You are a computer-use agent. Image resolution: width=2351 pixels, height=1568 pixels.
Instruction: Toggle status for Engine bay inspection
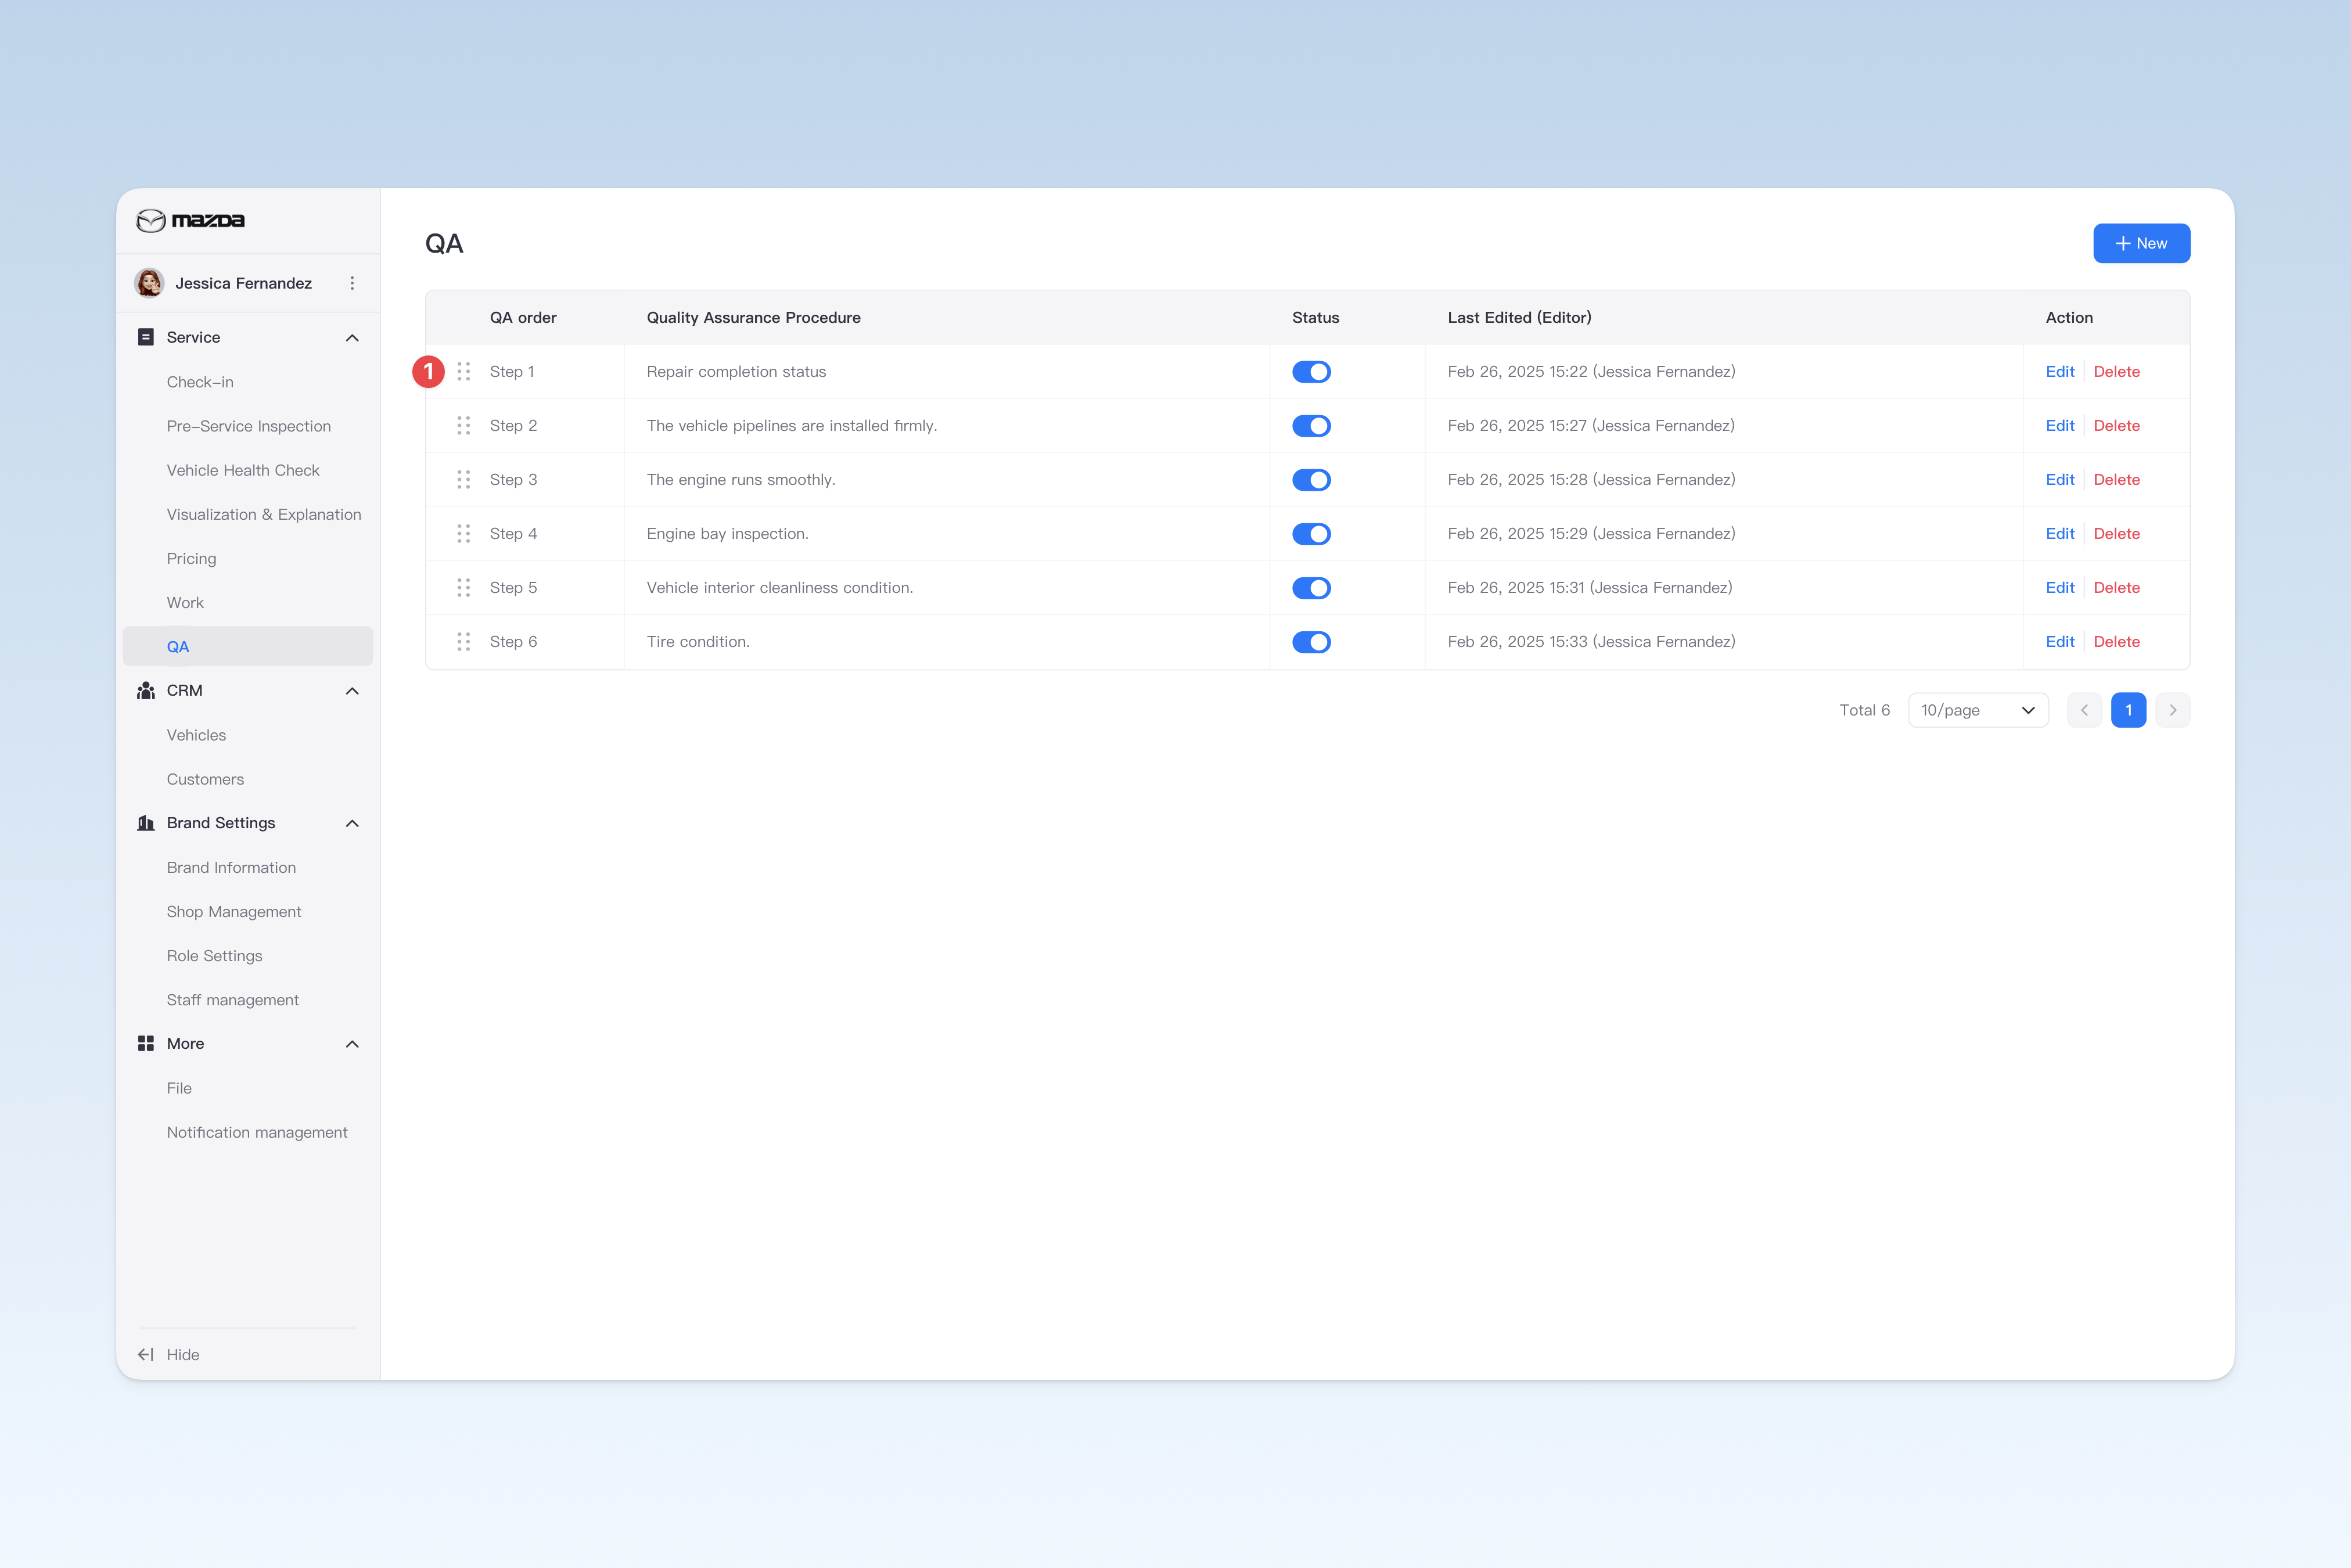click(1311, 534)
